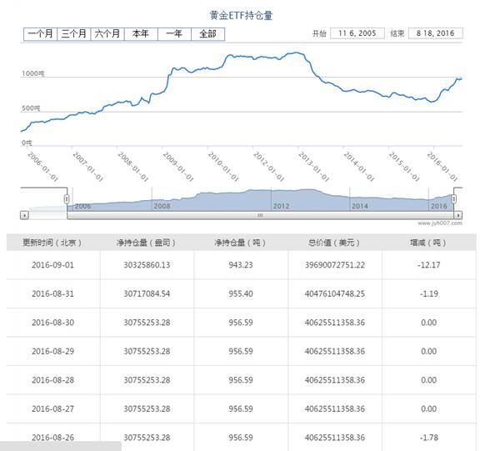Show 全部 data range
The width and height of the screenshot is (480, 451).
[x=207, y=34]
